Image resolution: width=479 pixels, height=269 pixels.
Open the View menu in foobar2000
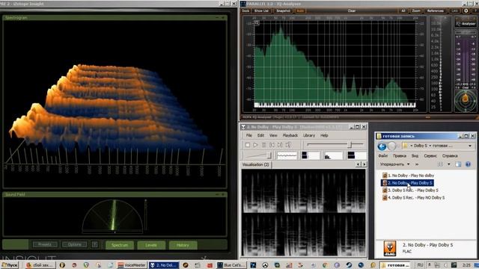(273, 135)
